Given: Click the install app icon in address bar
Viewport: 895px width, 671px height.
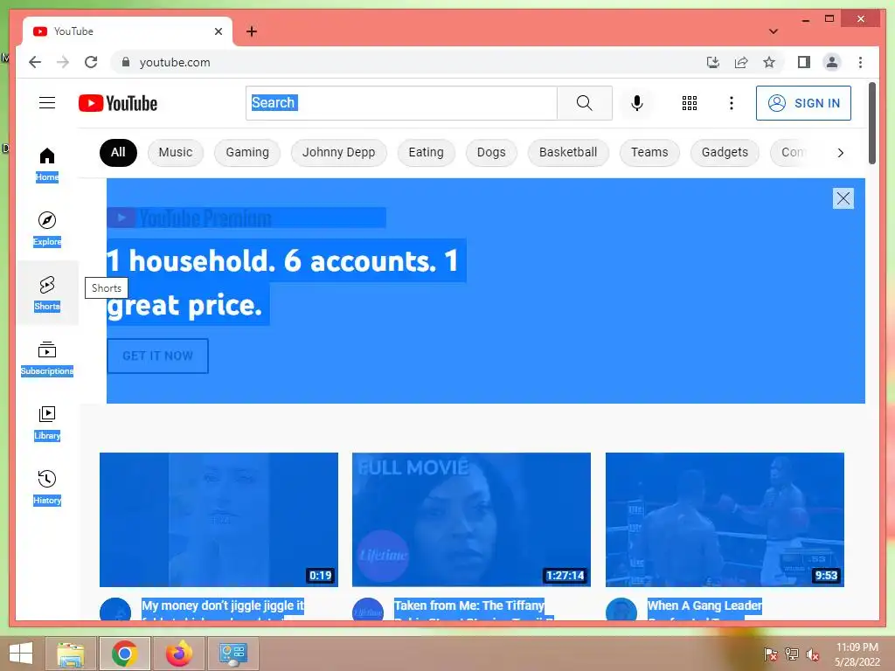Looking at the screenshot, I should tap(713, 62).
